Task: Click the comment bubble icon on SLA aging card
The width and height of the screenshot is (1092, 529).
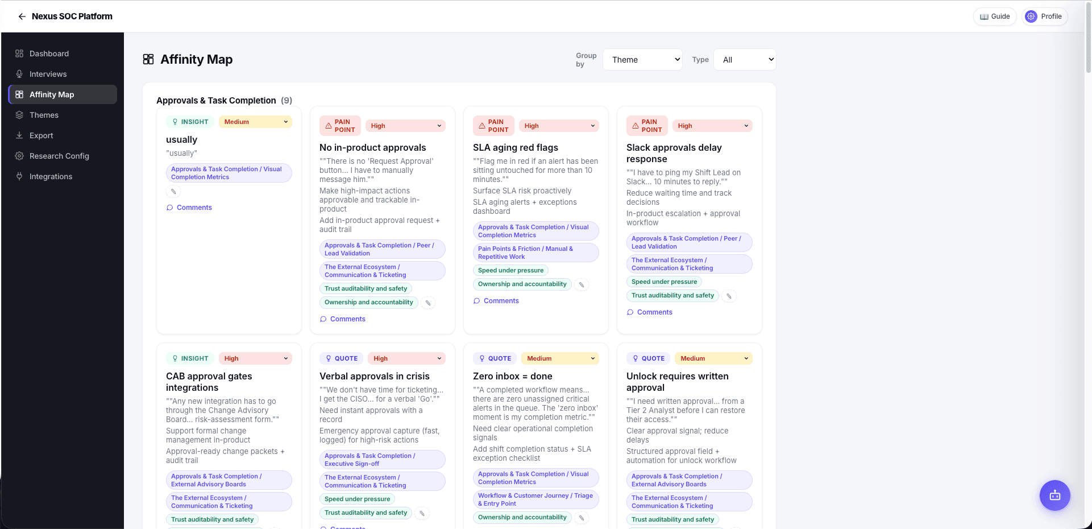Action: pos(477,301)
